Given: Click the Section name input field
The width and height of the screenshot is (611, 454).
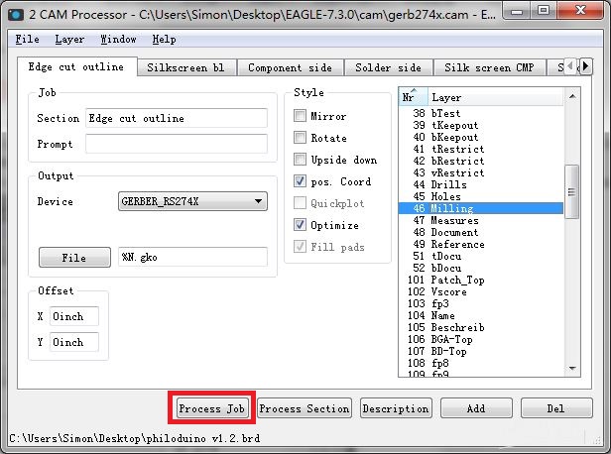Looking at the screenshot, I should [176, 118].
